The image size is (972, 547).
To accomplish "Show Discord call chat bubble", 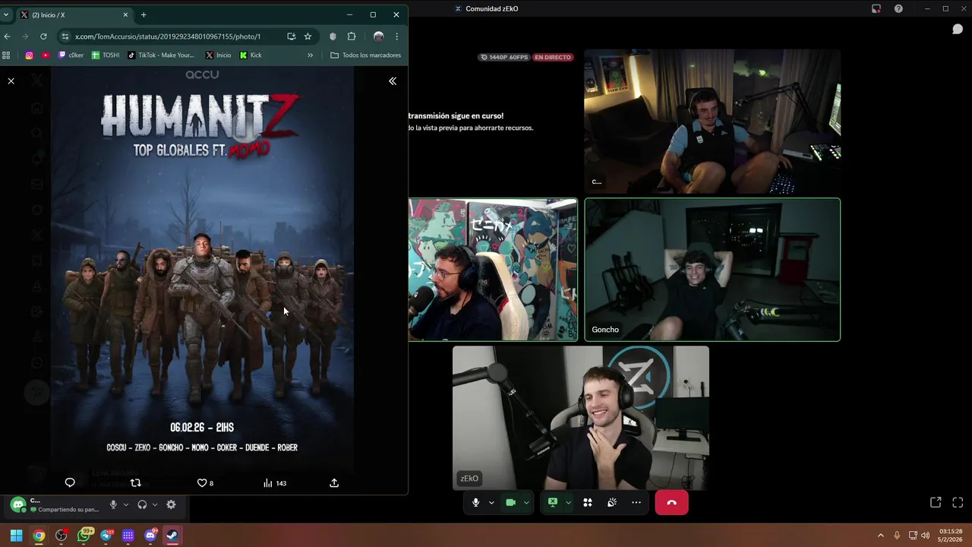I will point(958,29).
